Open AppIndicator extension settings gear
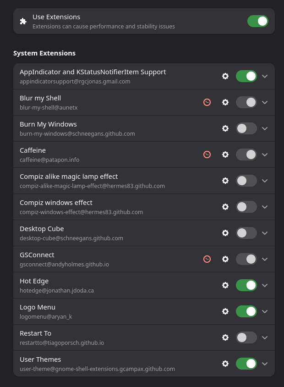 pos(225,76)
